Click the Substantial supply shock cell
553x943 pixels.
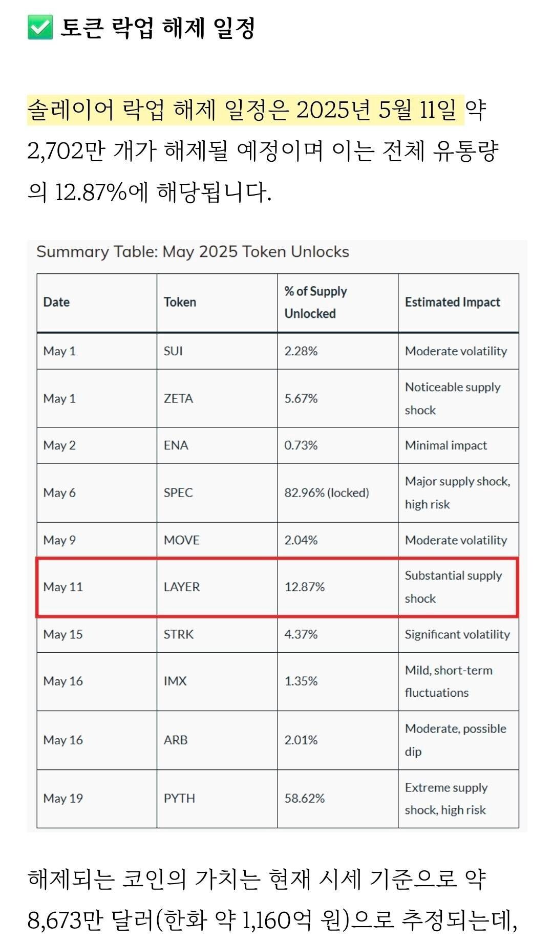pos(453,587)
